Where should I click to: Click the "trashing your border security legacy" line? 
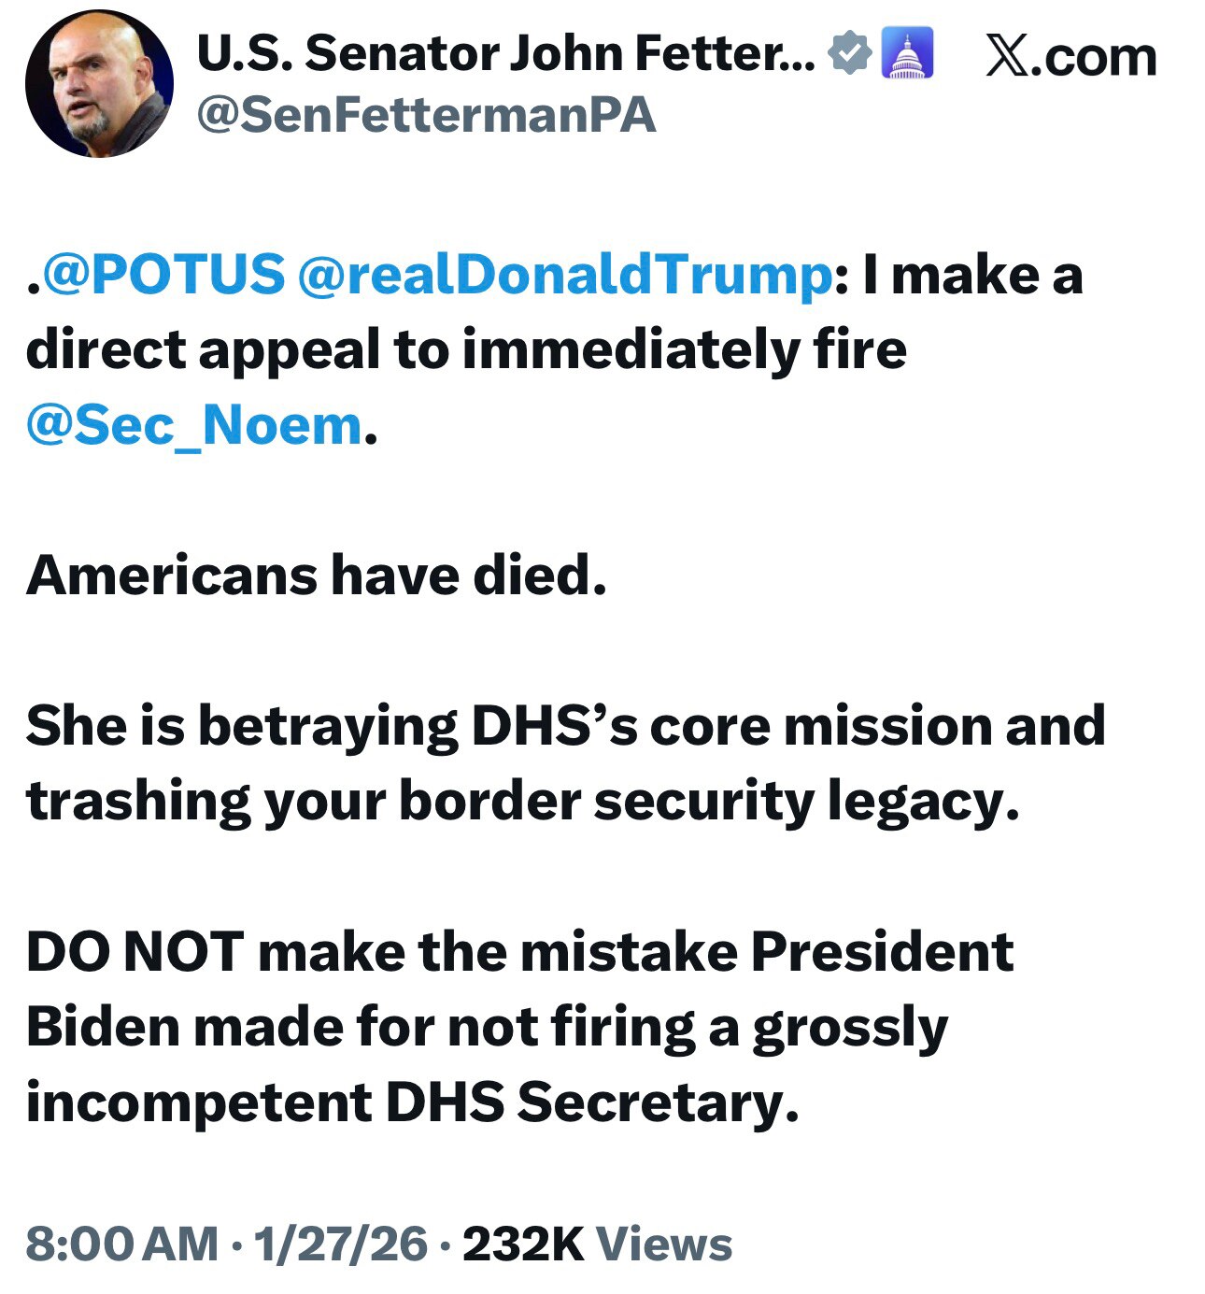[522, 801]
